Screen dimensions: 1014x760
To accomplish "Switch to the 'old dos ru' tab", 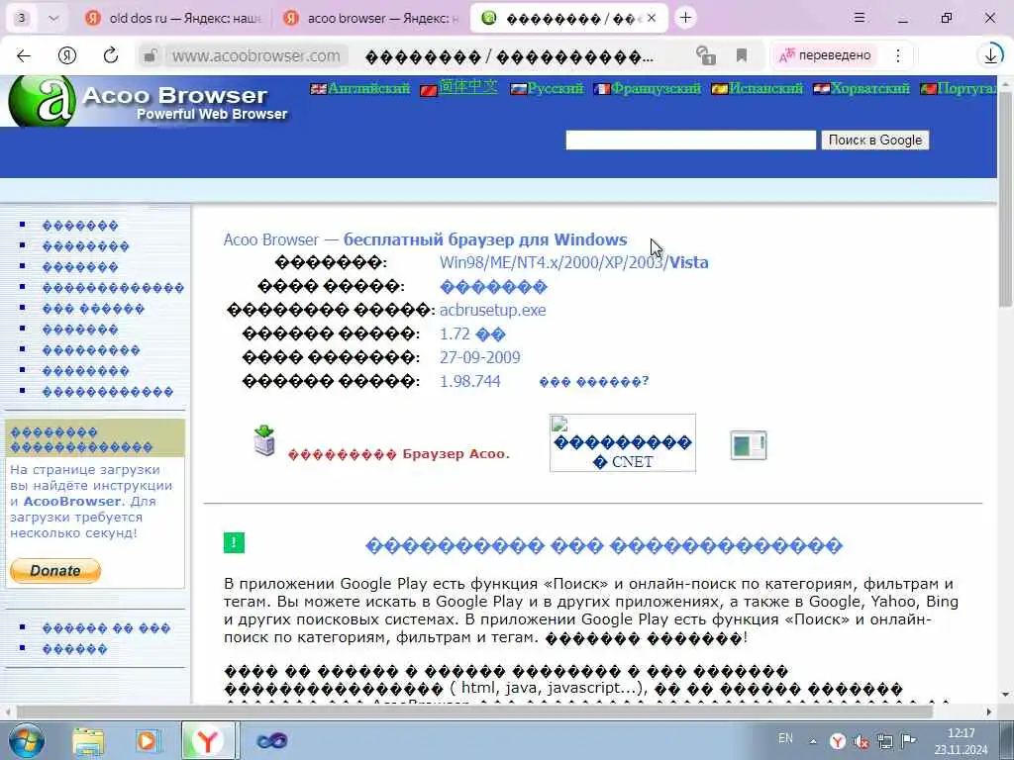I will pyautogui.click(x=173, y=18).
